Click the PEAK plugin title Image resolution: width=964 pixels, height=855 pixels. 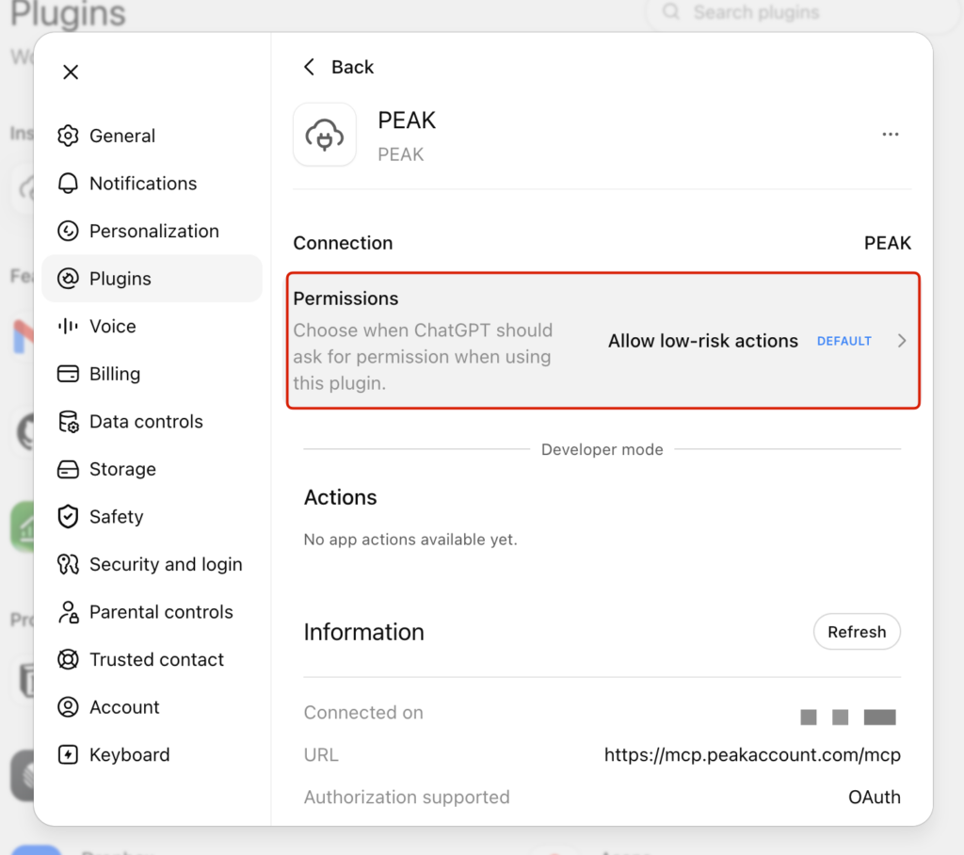407,121
